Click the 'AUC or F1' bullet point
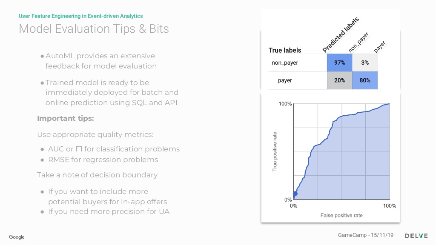Viewport: 436px width, 245px height. coord(114,149)
